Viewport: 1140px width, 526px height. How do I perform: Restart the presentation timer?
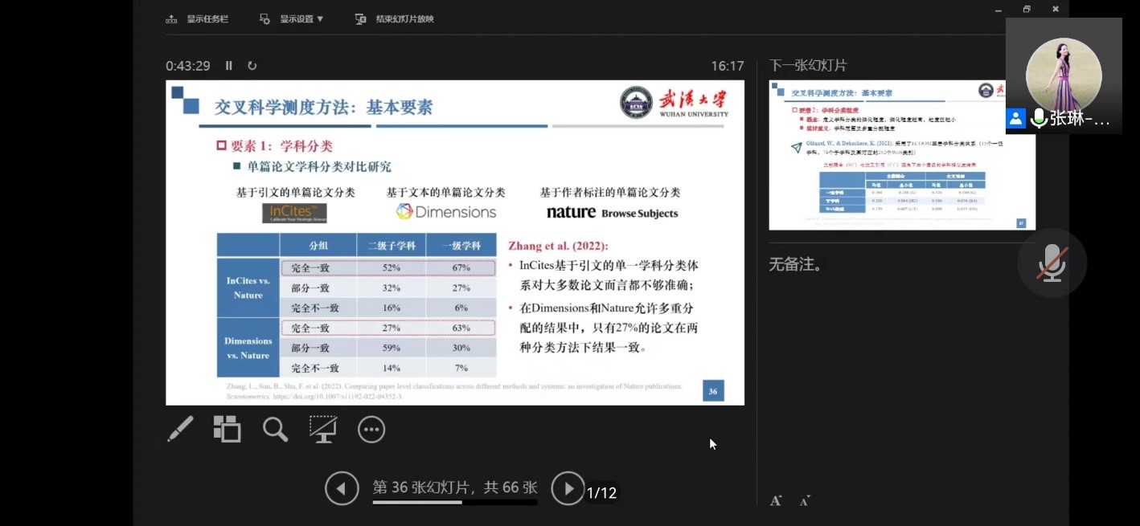click(x=252, y=66)
